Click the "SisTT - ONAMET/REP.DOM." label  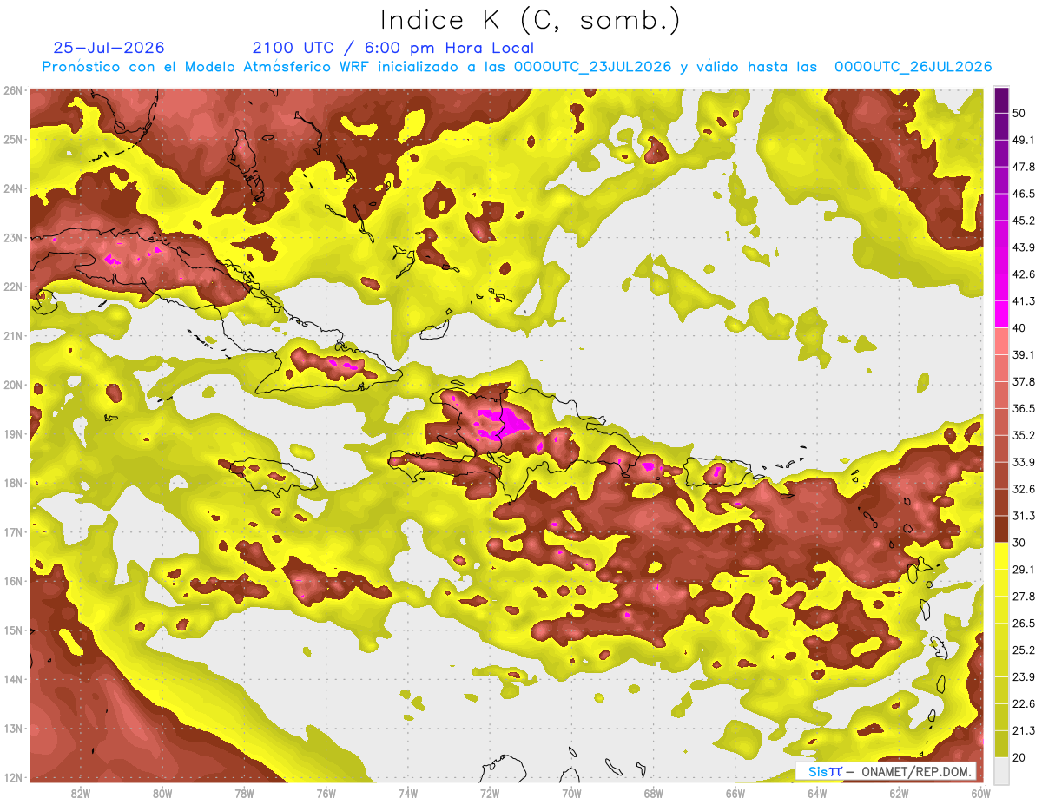coord(886,771)
